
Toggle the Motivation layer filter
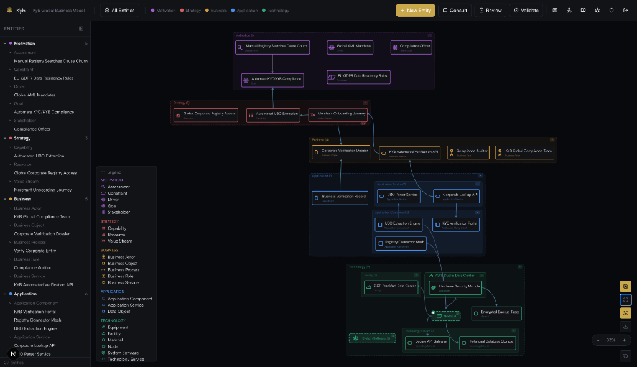(x=164, y=11)
